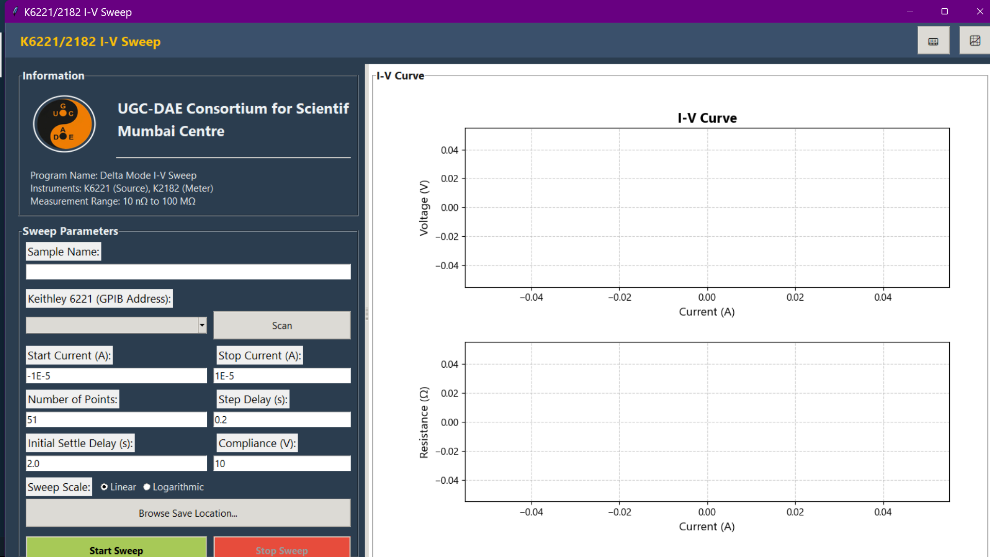
Task: Click the console/keyboard icon button in header
Action: click(x=933, y=41)
